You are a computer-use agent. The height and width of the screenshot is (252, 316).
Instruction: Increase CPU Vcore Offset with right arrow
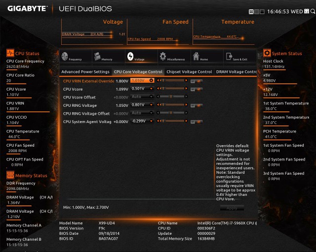(x=186, y=96)
